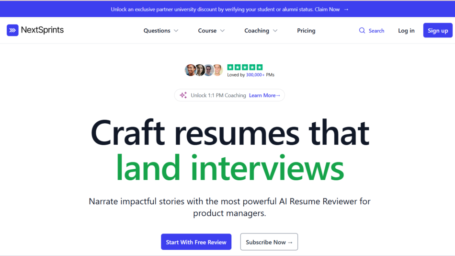
Task: Click the five-star rating badge
Action: (x=245, y=68)
